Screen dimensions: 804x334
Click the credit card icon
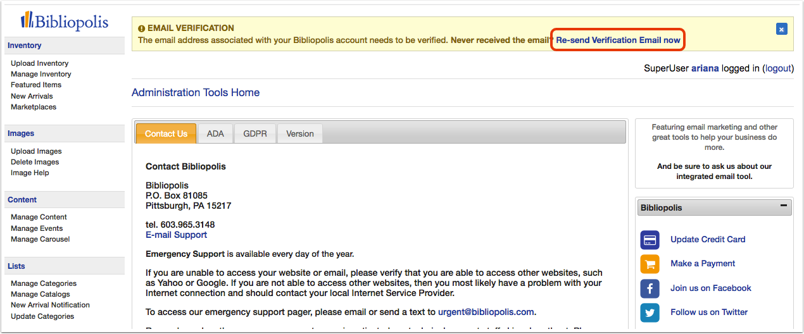[650, 240]
